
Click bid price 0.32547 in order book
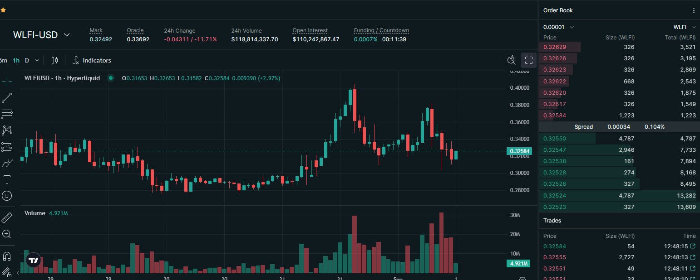555,150
